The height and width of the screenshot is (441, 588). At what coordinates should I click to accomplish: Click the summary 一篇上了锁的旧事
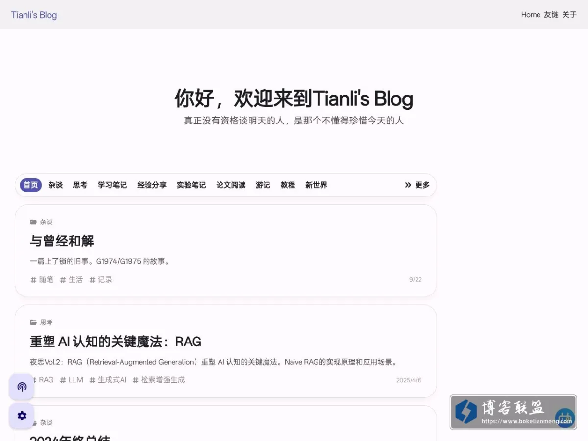[x=100, y=262]
